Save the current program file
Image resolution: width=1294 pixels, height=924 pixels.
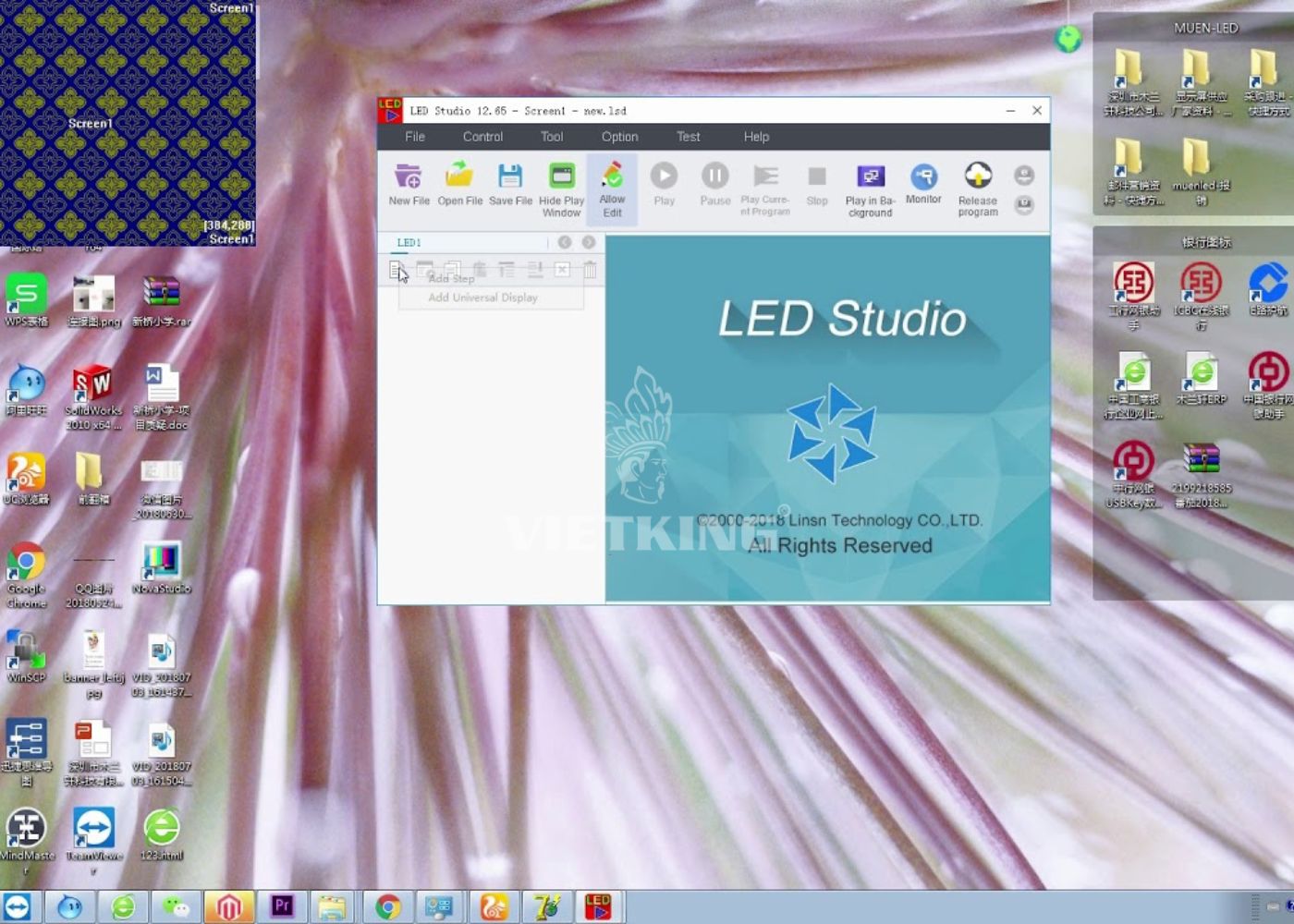click(509, 181)
